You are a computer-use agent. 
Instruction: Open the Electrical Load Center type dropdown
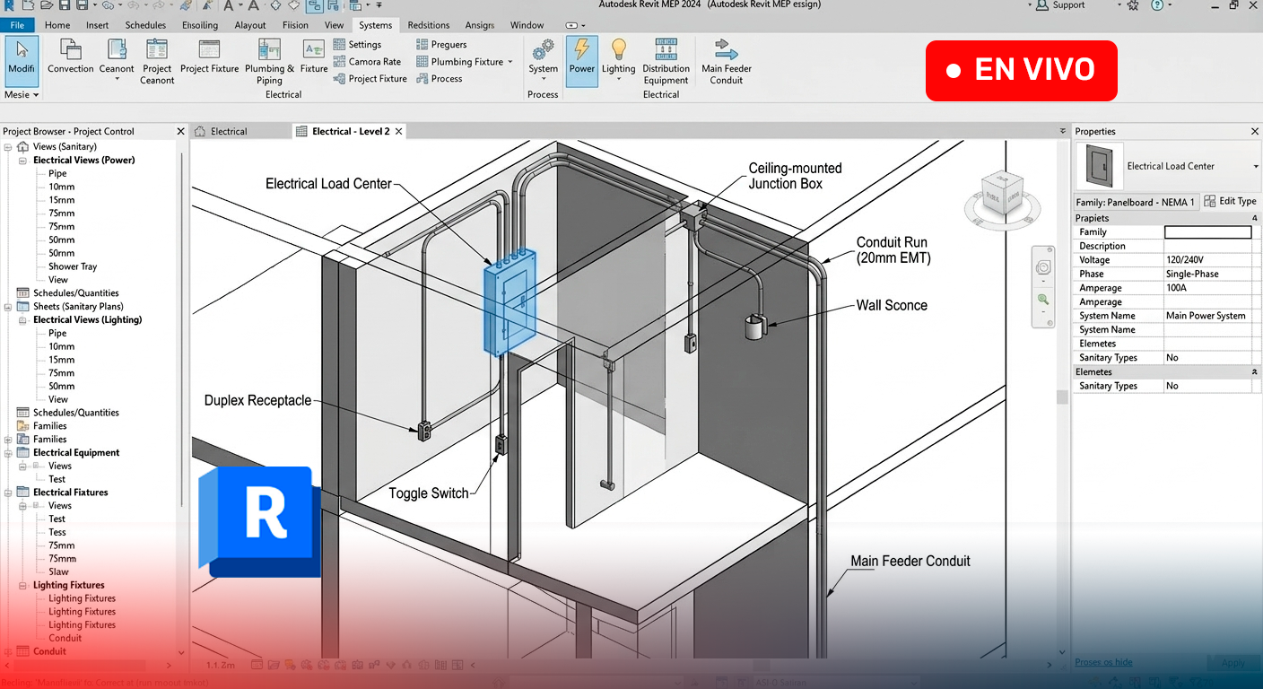pyautogui.click(x=1255, y=167)
